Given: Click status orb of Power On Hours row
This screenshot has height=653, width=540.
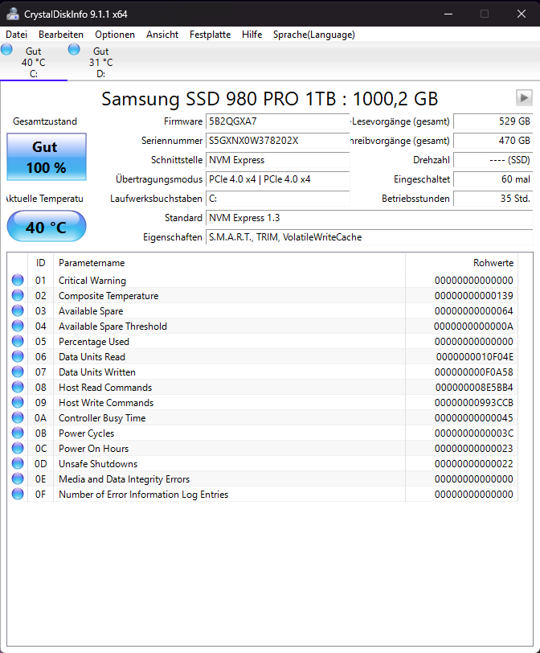Looking at the screenshot, I should [x=18, y=448].
